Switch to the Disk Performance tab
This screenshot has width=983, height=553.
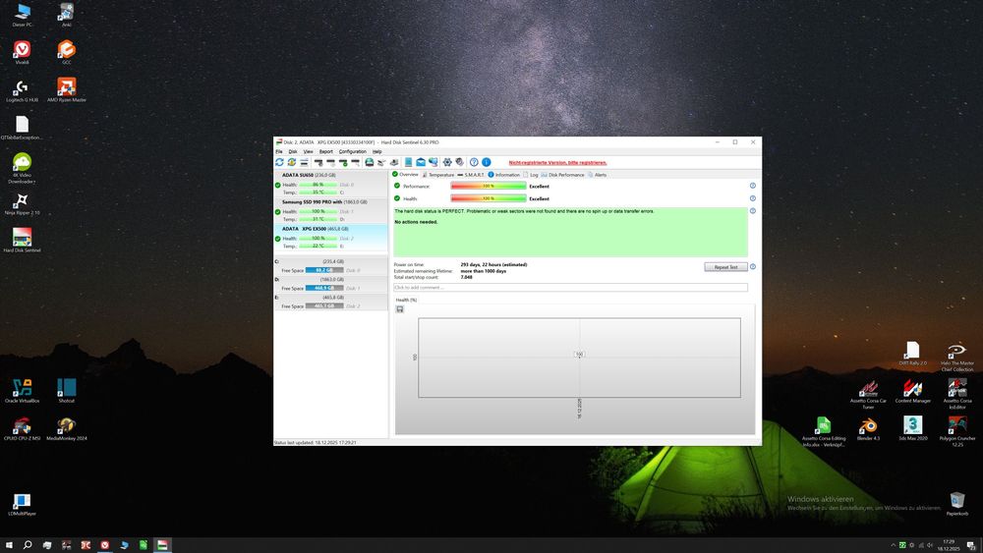click(x=563, y=175)
